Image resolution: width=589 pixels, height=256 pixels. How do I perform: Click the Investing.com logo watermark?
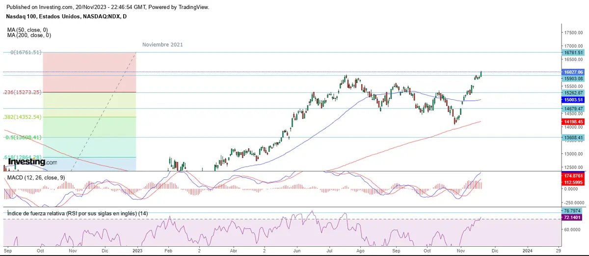coord(32,162)
